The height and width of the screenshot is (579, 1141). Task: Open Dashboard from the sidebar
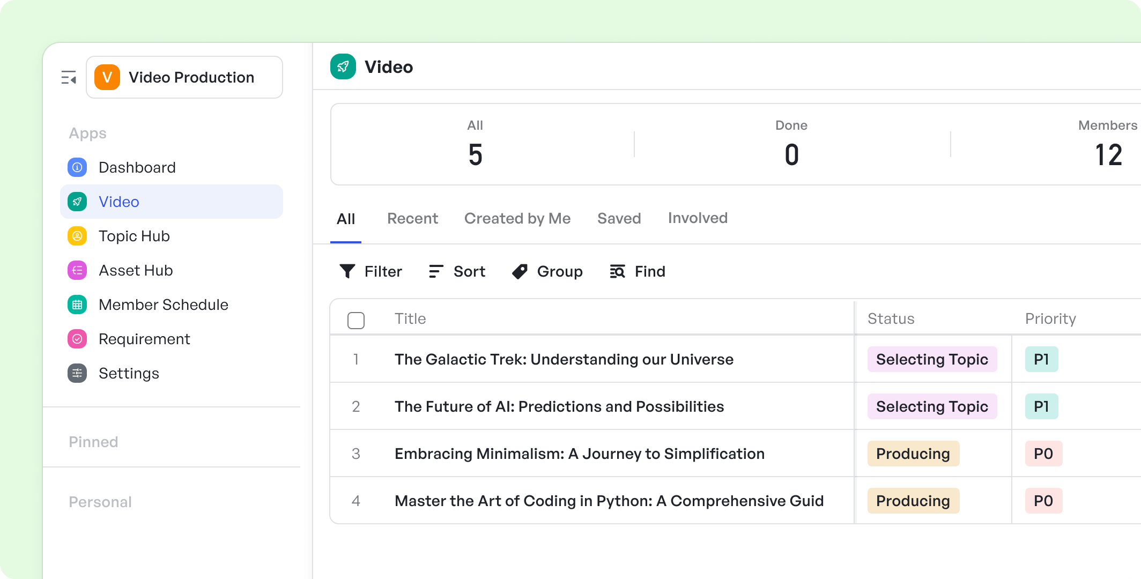pyautogui.click(x=172, y=167)
